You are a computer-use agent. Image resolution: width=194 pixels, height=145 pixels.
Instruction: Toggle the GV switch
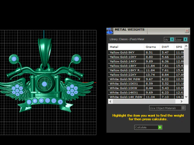coord(169,39)
